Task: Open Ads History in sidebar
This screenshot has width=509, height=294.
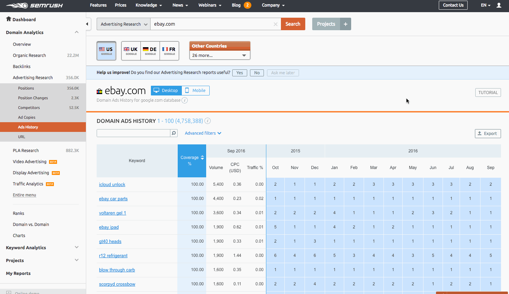Action: tap(43, 127)
